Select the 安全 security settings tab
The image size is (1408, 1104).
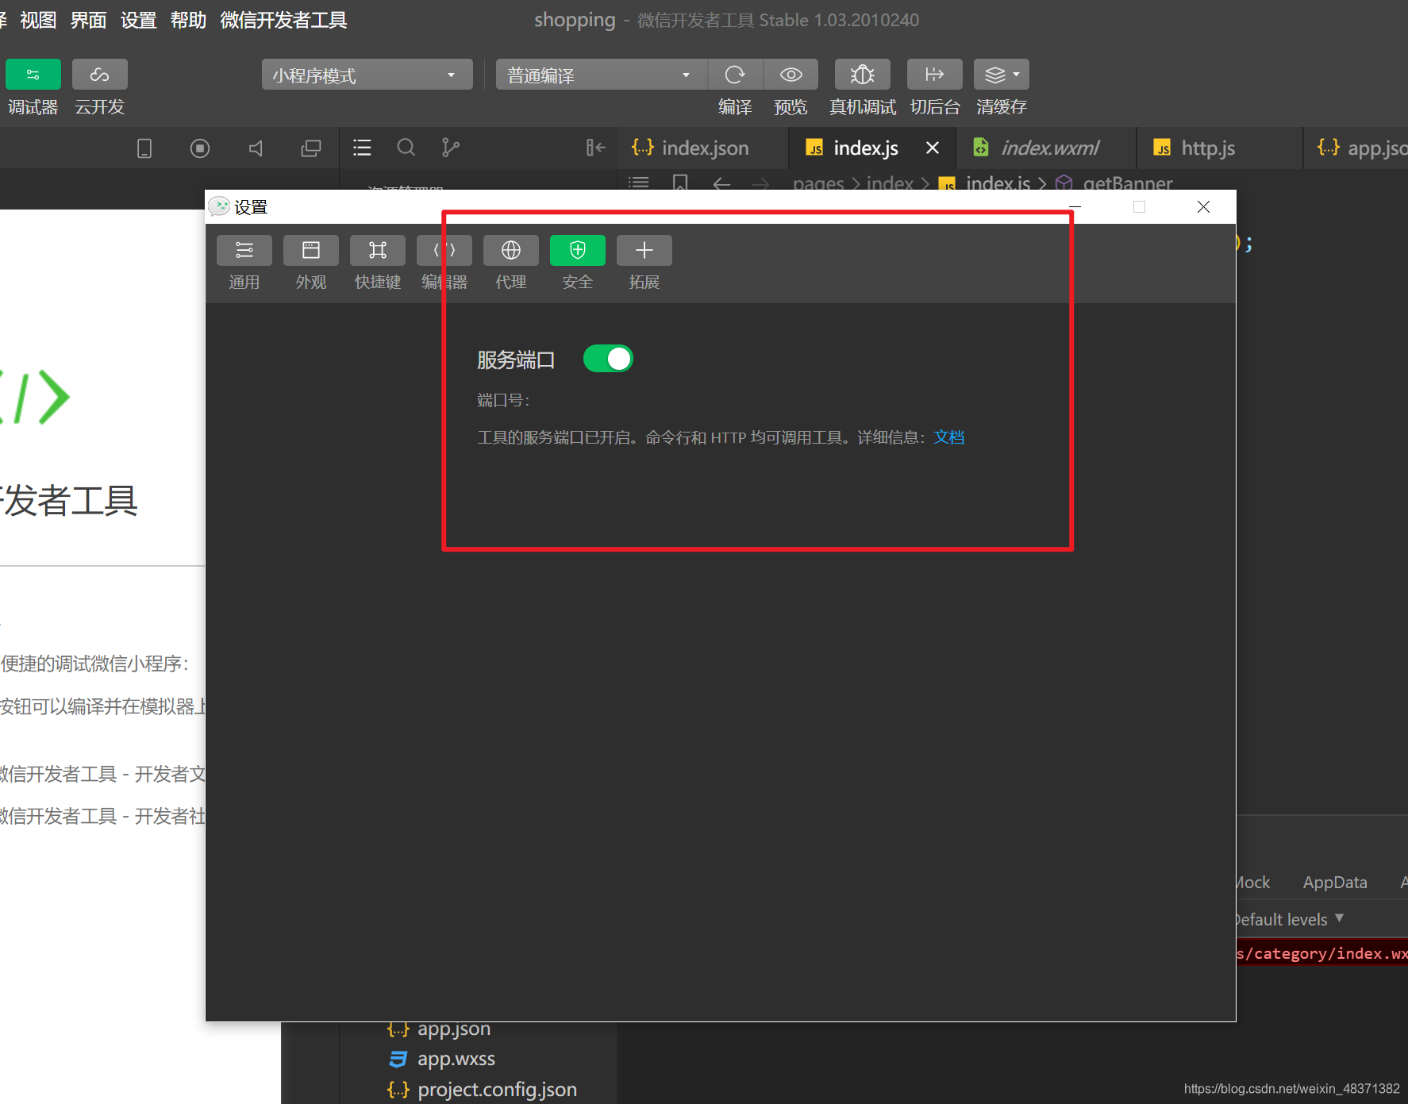pos(578,263)
